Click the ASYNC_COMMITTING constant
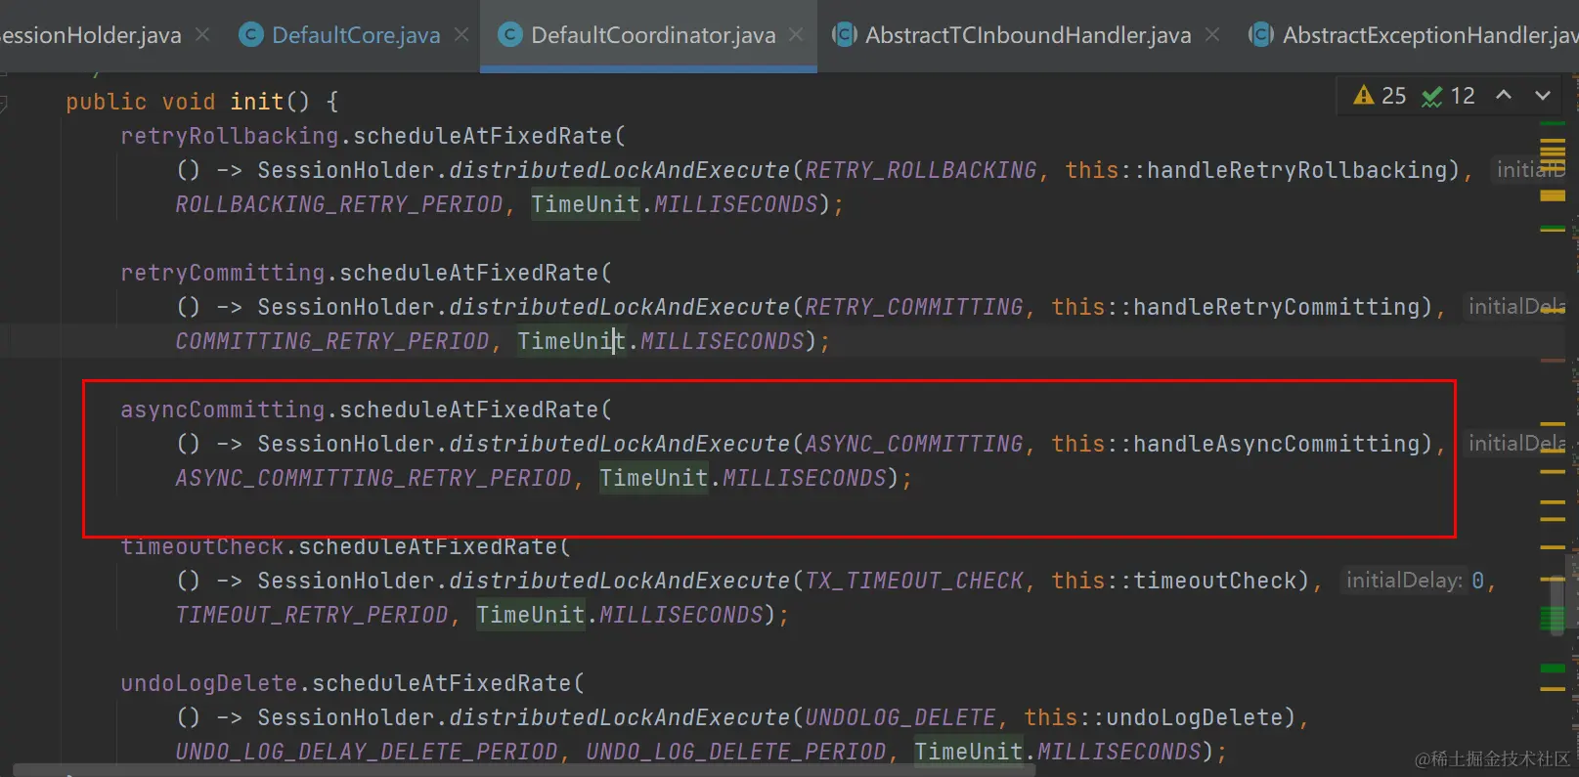This screenshot has width=1579, height=777. [913, 444]
